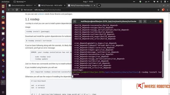Click message_runtime run_depend line
The image size is (170, 95).
(x=97, y=52)
